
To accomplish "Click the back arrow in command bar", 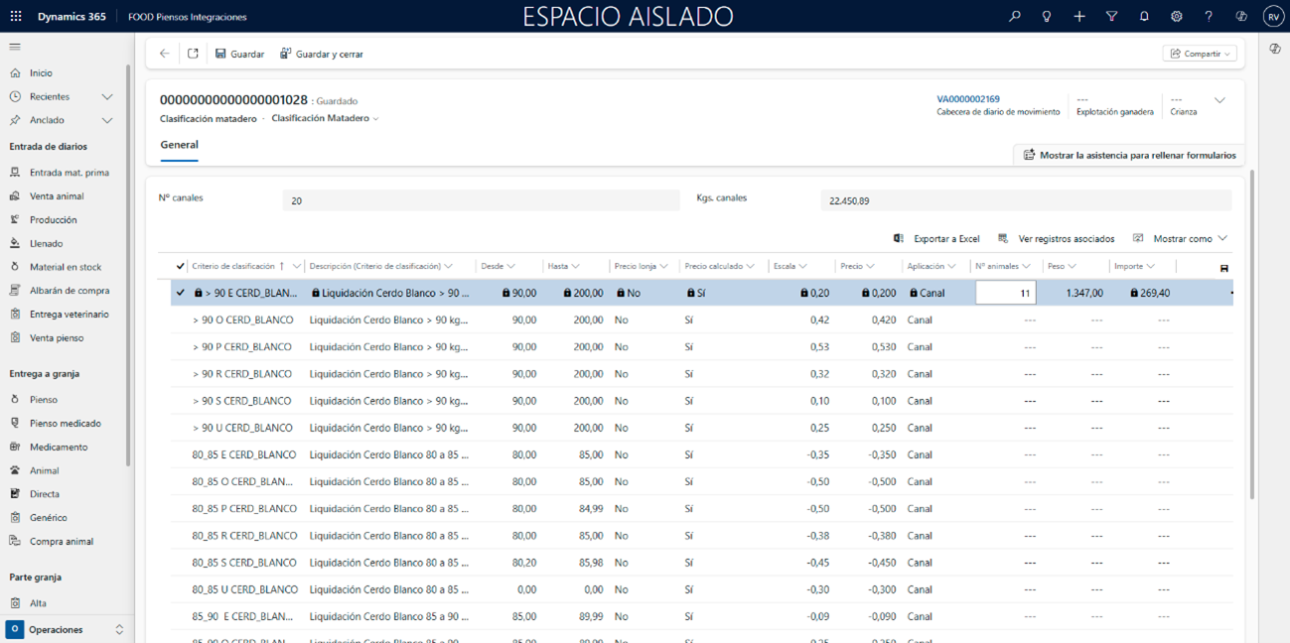I will click(165, 54).
